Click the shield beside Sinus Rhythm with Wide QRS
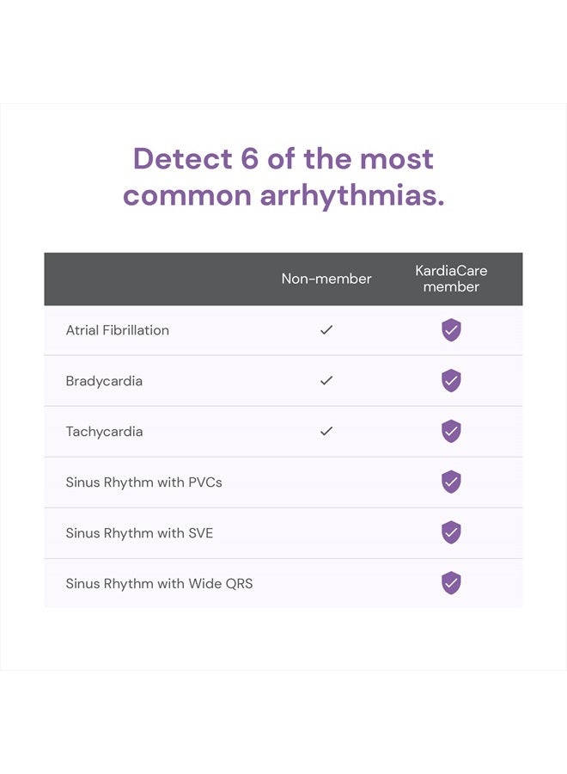This screenshot has height=774, width=567. click(451, 583)
